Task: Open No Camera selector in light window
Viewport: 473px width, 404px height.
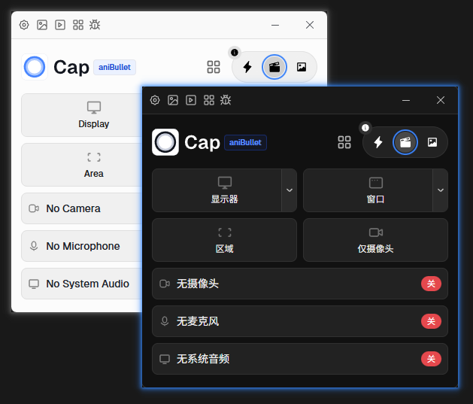Action: pos(82,208)
